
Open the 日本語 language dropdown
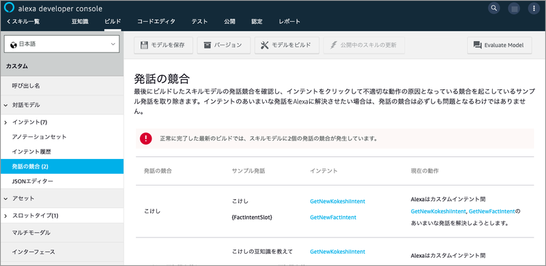pos(61,44)
